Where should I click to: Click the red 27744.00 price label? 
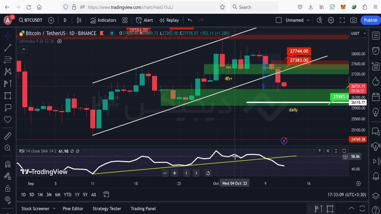[x=299, y=51]
